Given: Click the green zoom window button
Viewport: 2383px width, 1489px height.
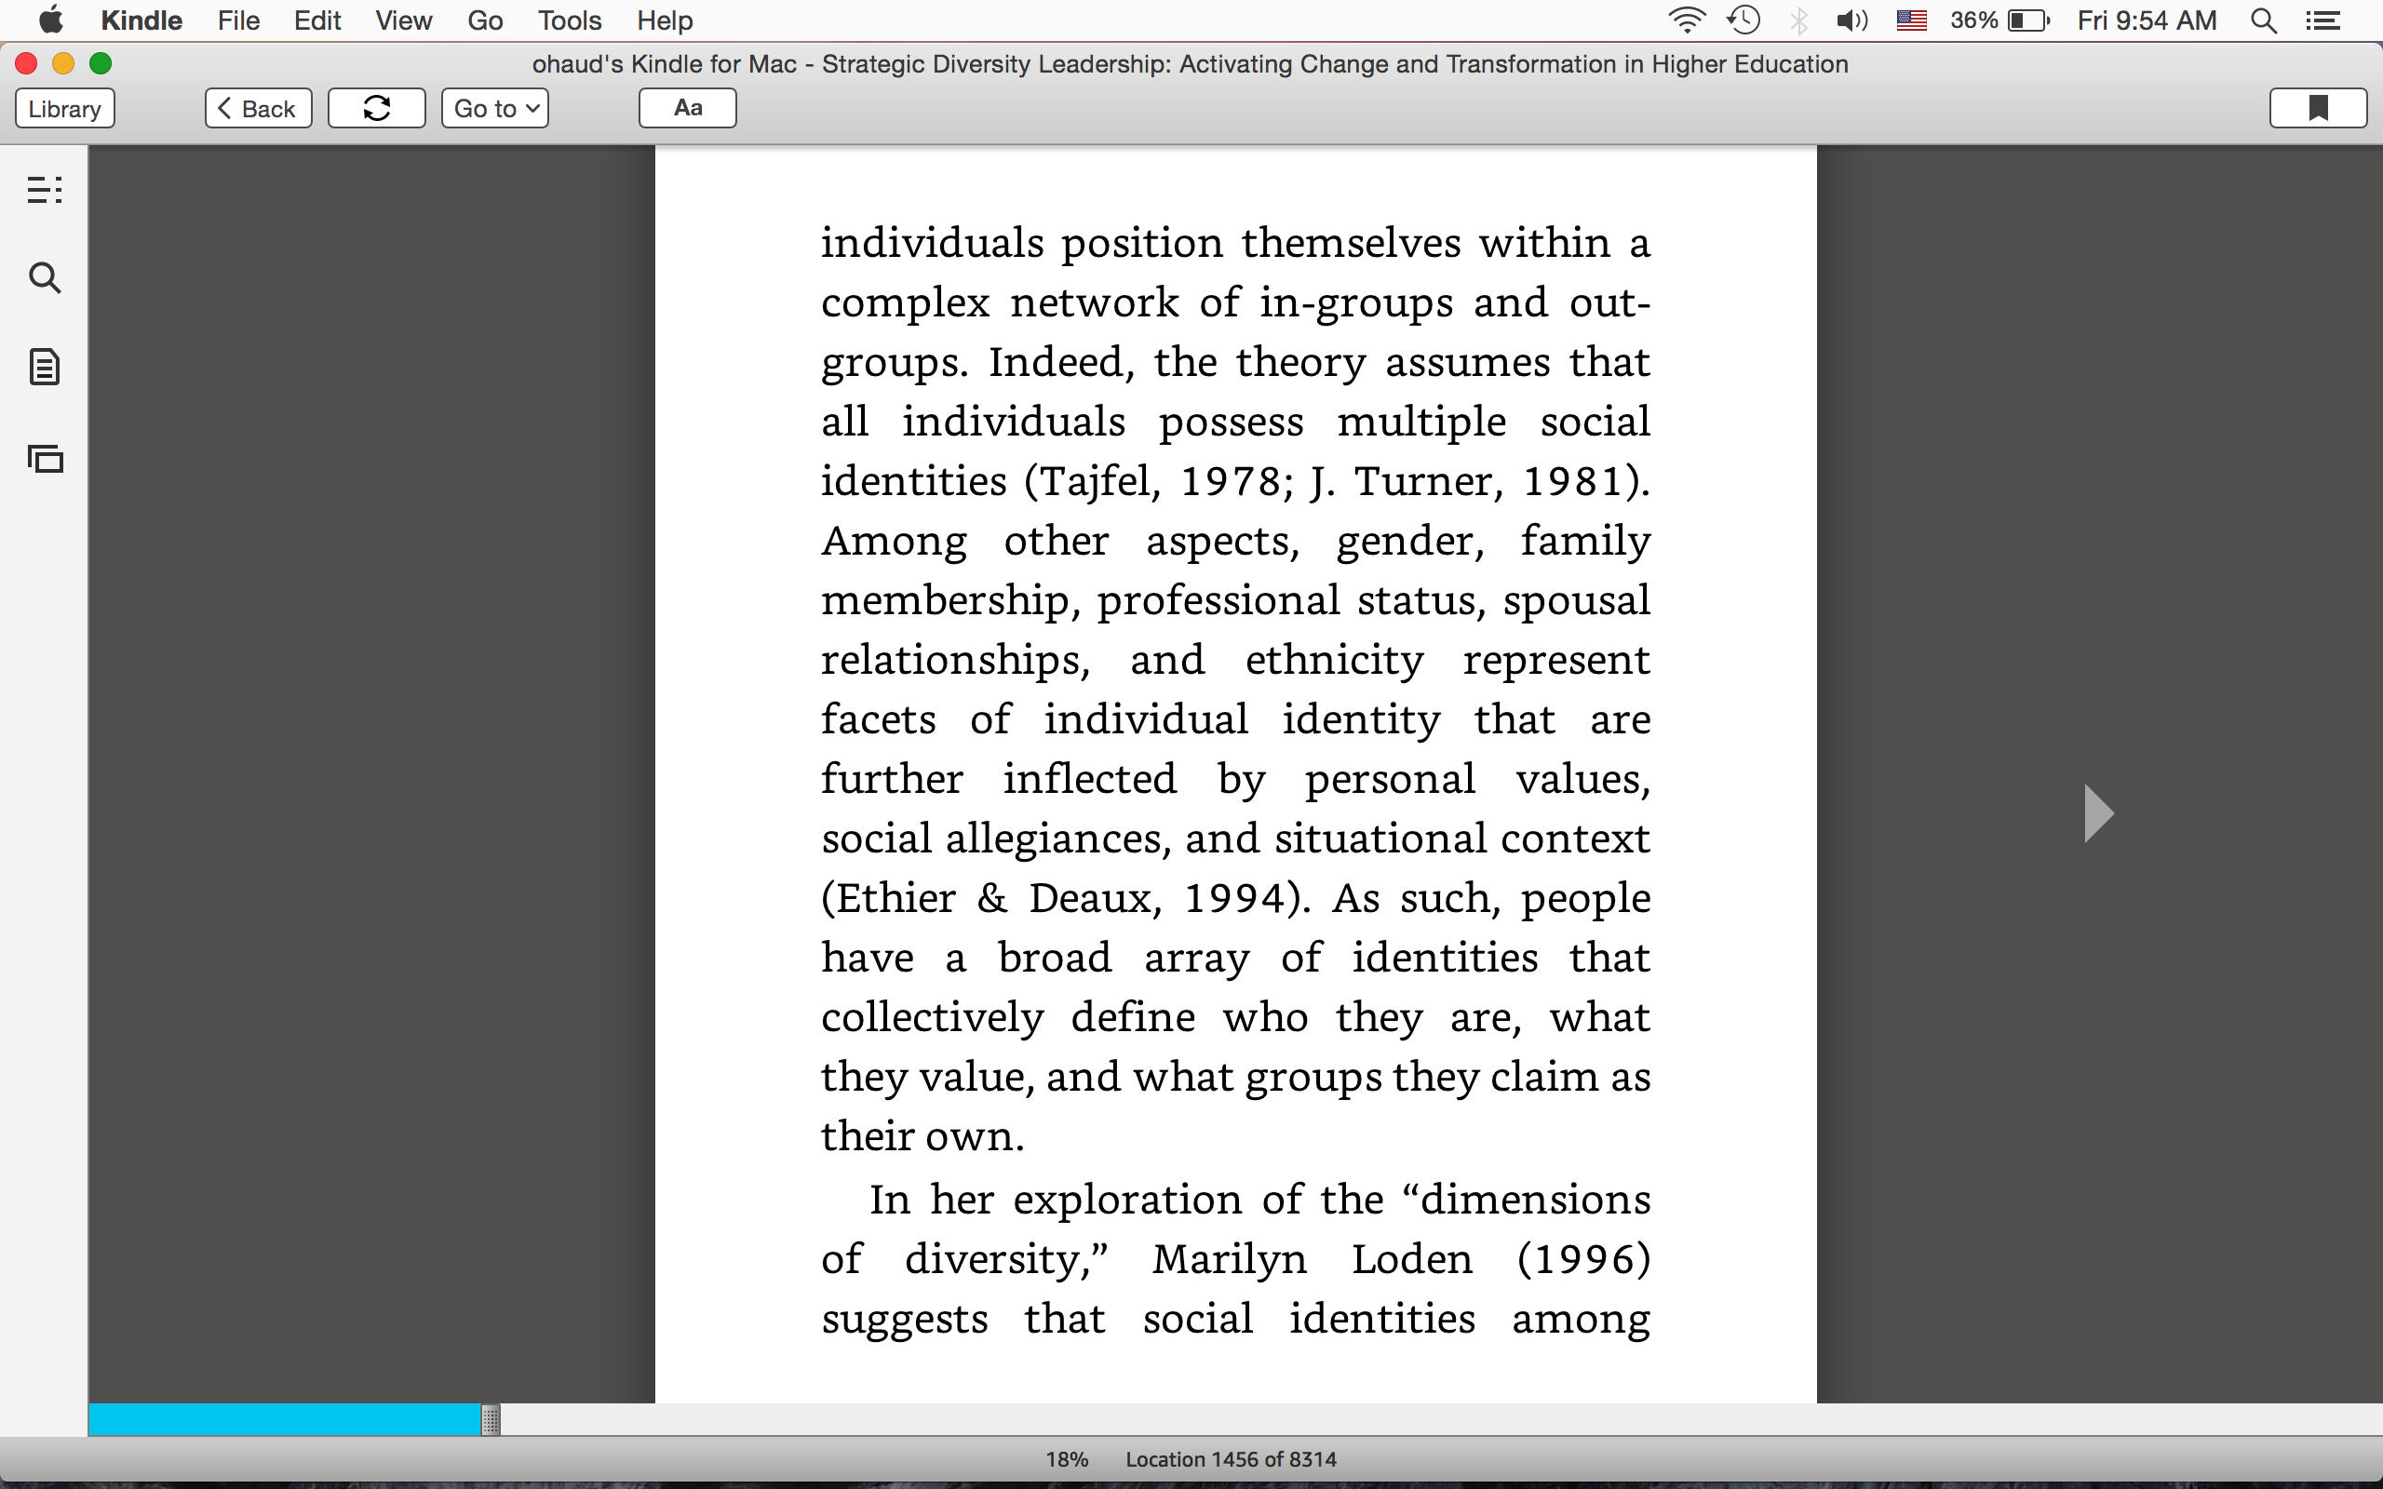Looking at the screenshot, I should (101, 64).
